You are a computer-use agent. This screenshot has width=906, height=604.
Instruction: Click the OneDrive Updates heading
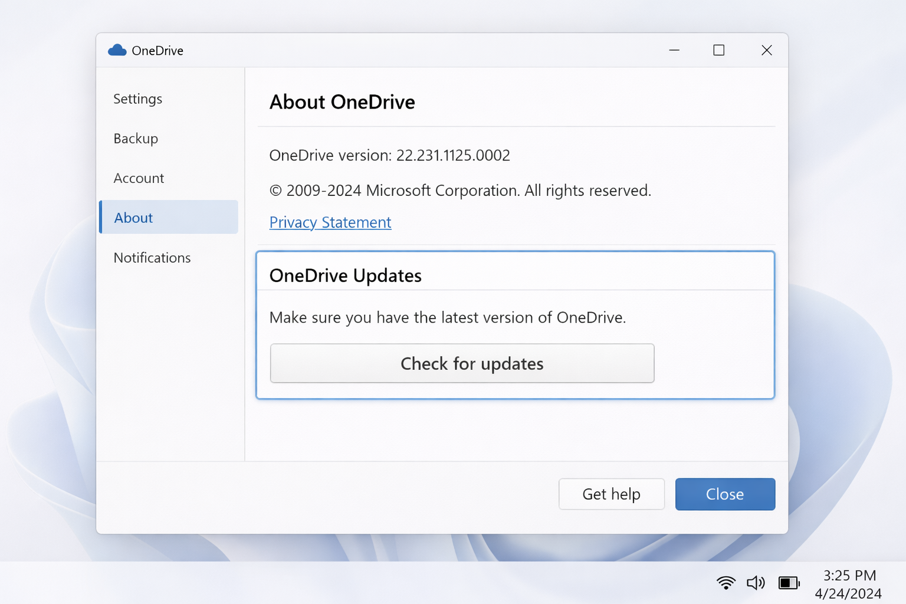(x=346, y=275)
